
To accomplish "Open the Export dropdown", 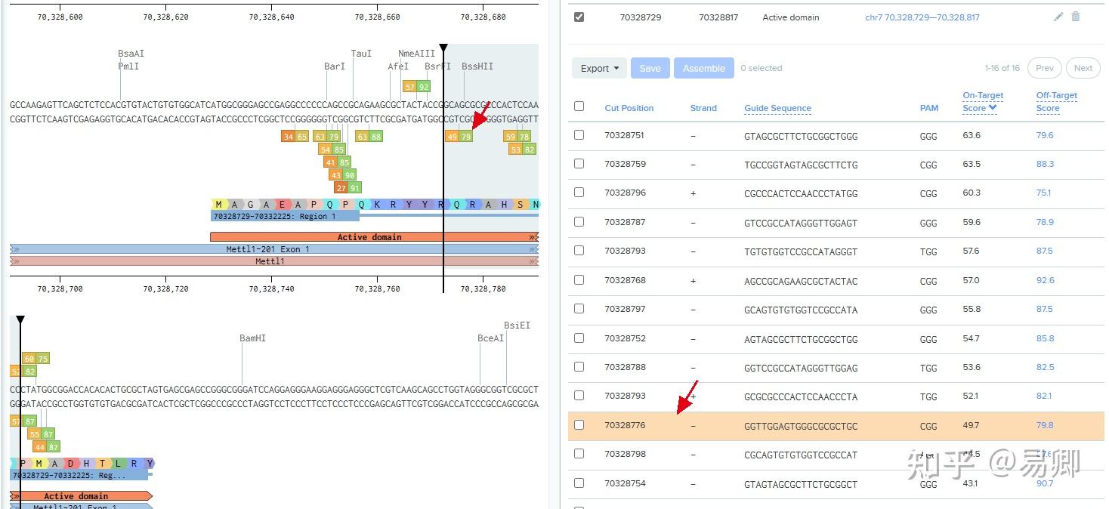I will tap(598, 67).
